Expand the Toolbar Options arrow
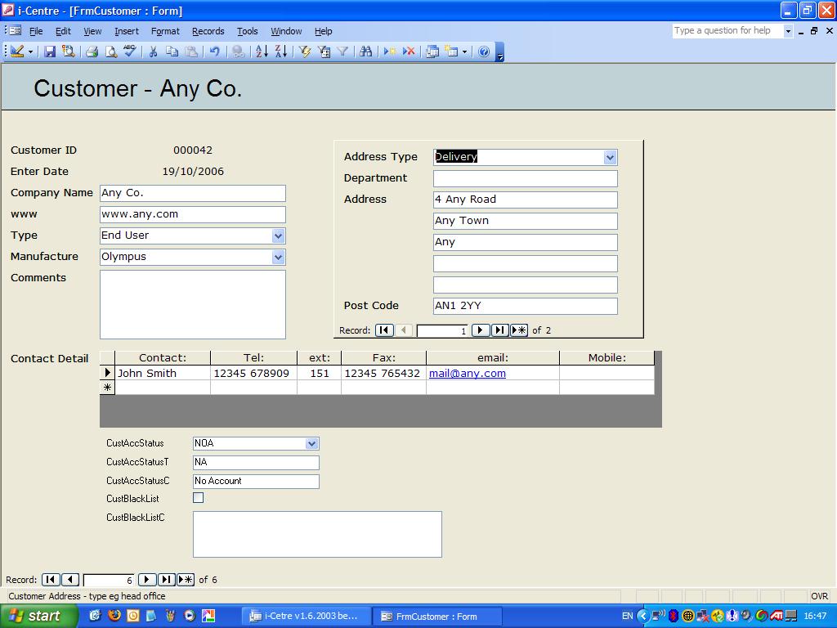The image size is (837, 628). [x=499, y=52]
